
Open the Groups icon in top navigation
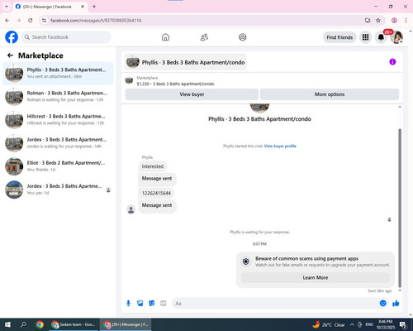click(x=243, y=37)
